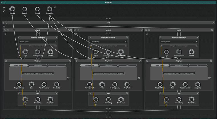217x119 pixels.
Task: Toggle the second chain3 power icon
Action: coord(75,30)
